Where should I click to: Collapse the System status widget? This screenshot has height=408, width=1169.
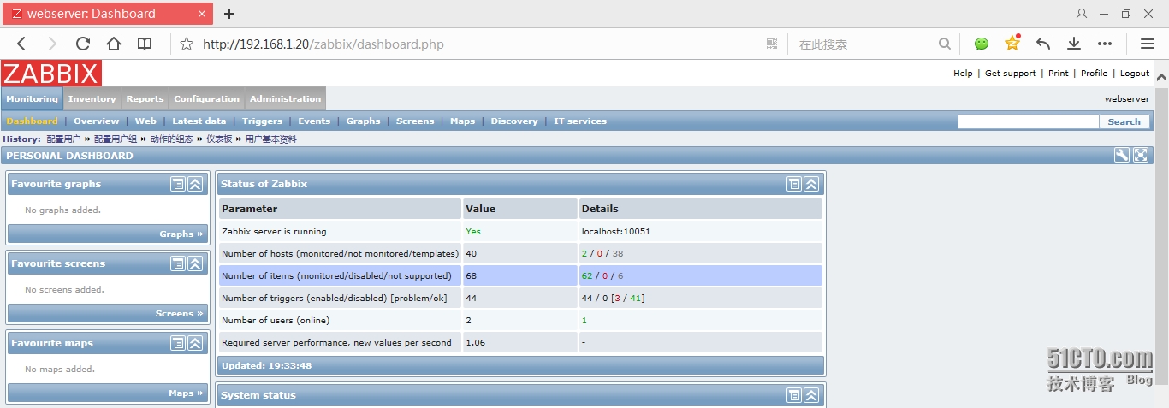coord(811,395)
